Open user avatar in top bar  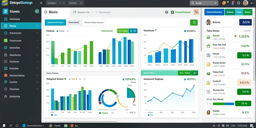coord(245,3)
